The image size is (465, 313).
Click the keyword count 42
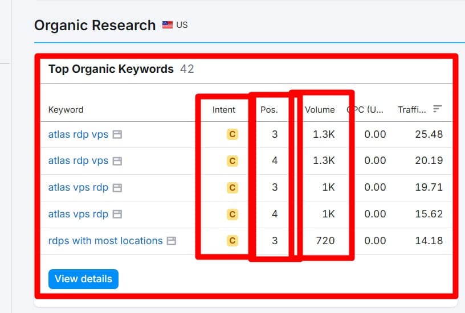(x=187, y=69)
